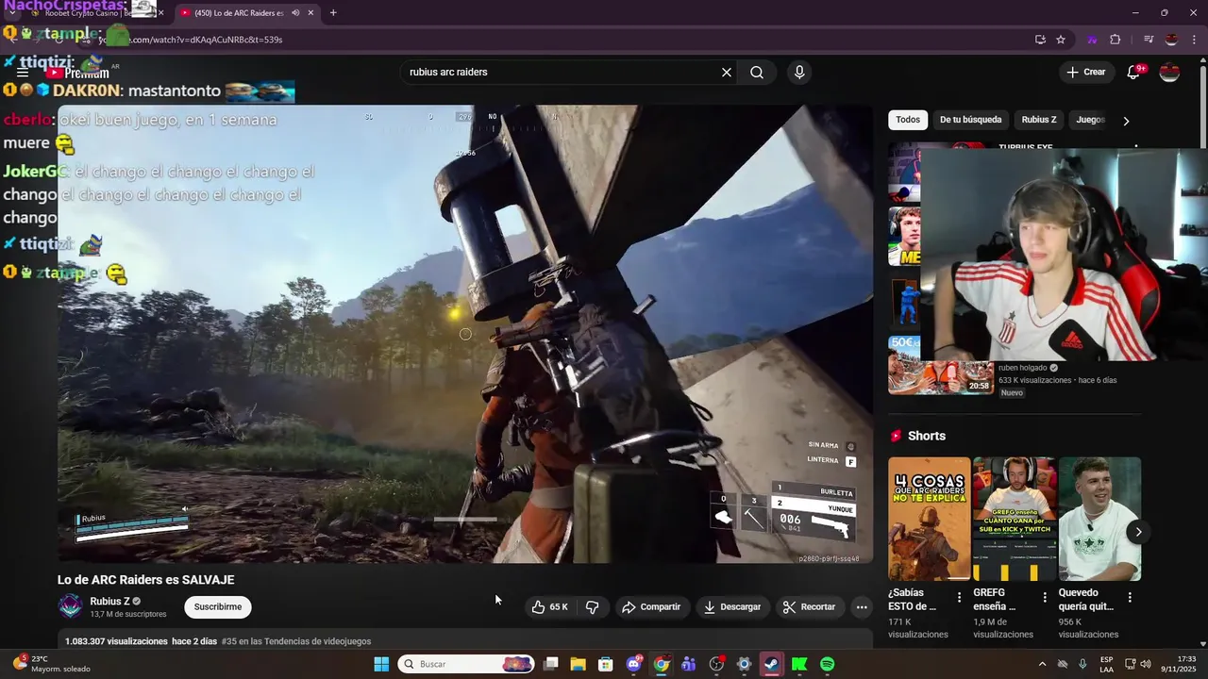Viewport: 1208px width, 679px height.
Task: Click the browser address bar URL
Action: pyautogui.click(x=189, y=40)
